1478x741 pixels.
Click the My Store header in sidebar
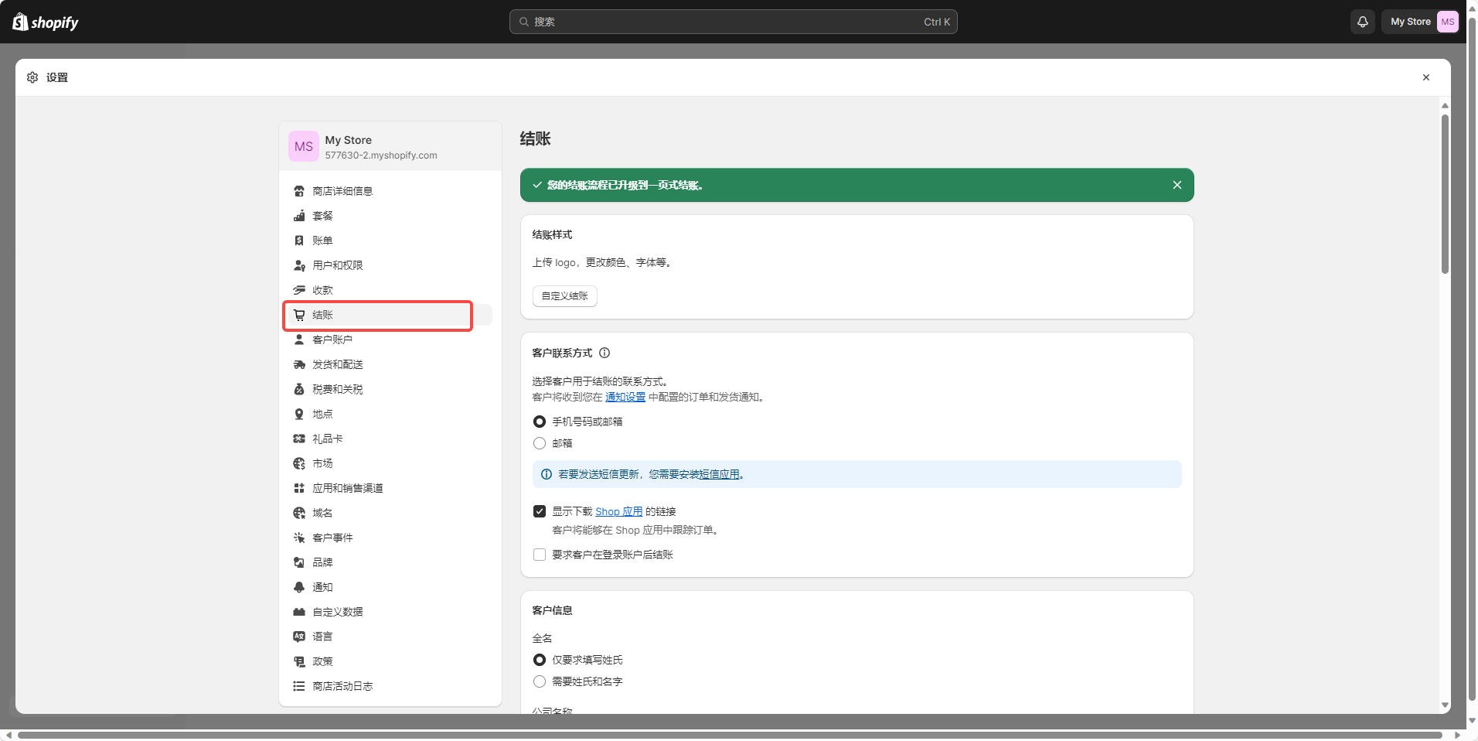tap(390, 146)
